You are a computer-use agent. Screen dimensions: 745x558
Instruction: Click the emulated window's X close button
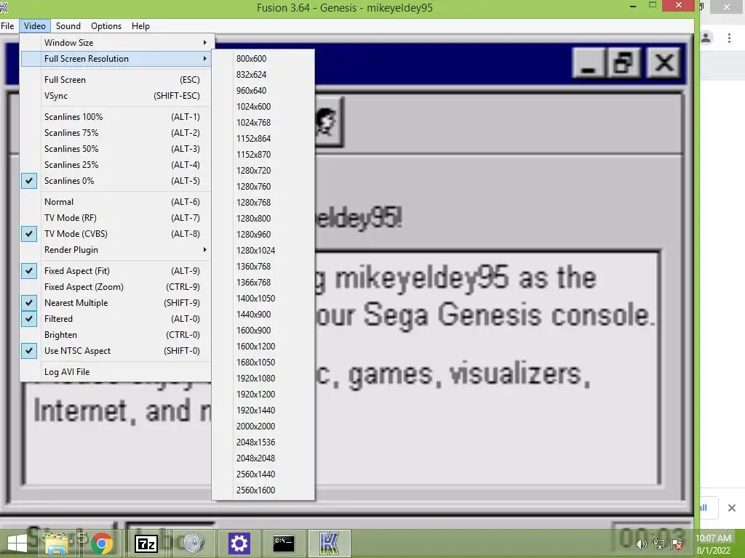pos(664,62)
